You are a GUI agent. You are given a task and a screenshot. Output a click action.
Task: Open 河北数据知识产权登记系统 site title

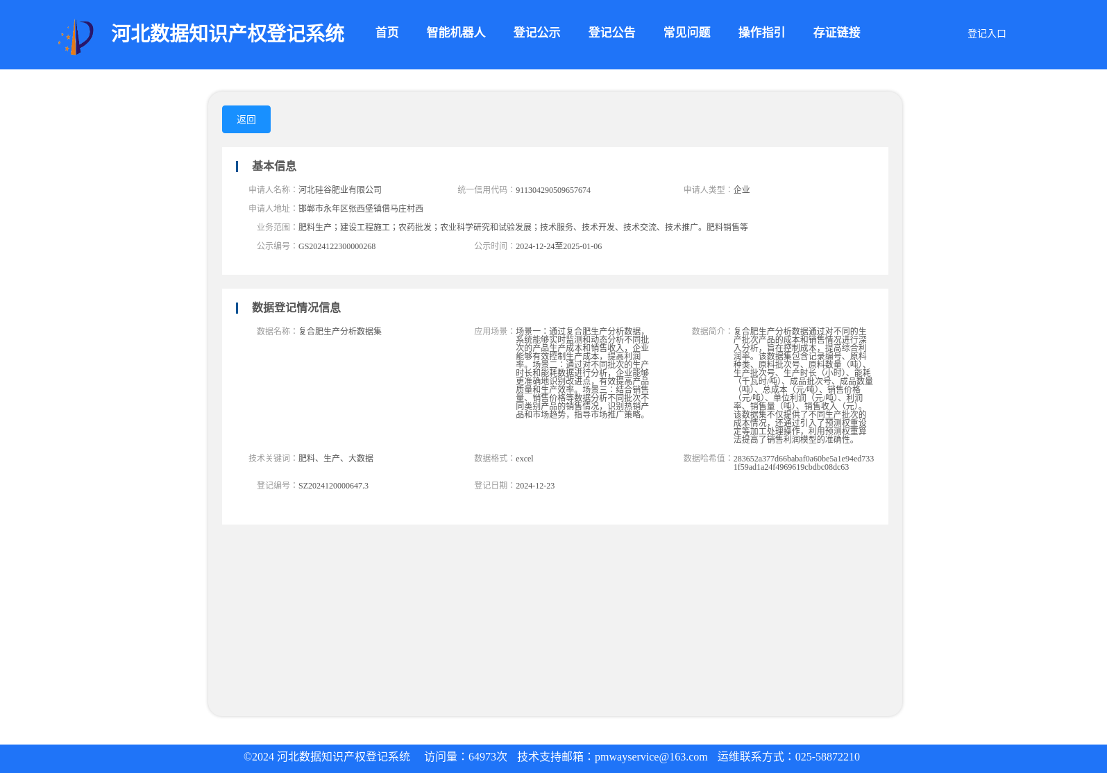228,33
